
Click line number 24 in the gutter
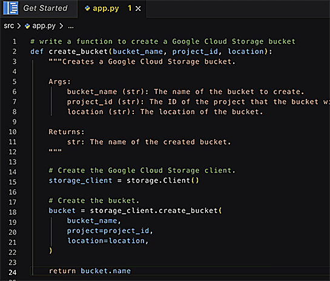13,273
